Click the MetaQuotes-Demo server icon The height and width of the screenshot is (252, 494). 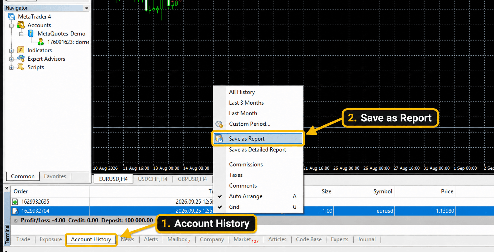[x=31, y=33]
